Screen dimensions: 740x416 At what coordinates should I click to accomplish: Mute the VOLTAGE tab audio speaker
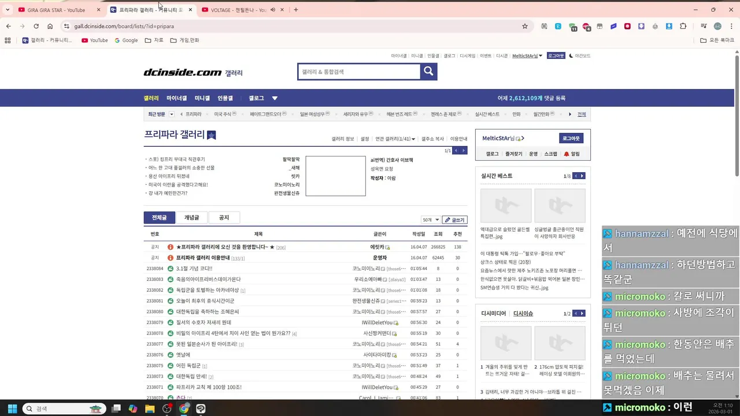point(273,10)
